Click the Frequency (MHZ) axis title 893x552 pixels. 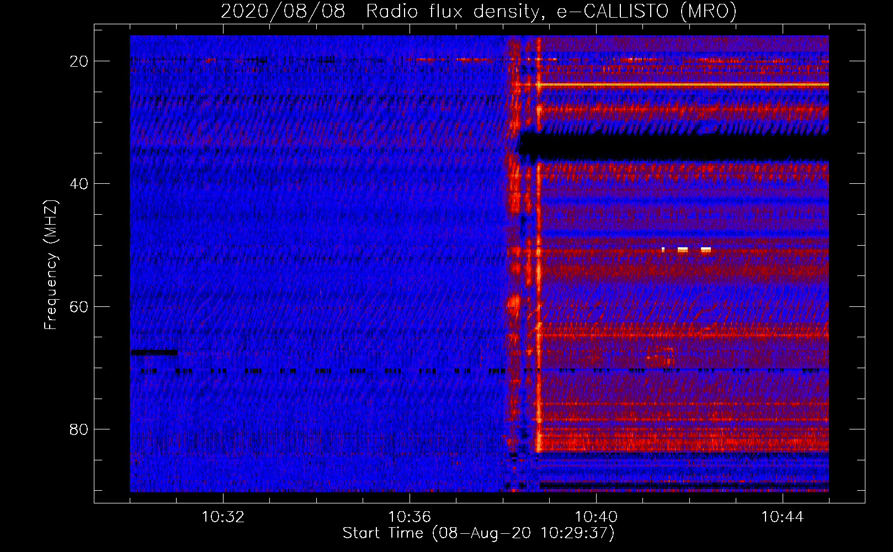point(51,265)
